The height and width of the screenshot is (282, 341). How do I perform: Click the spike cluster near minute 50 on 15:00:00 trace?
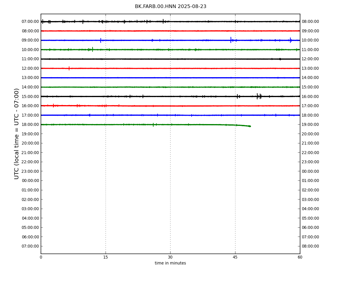click(259, 96)
